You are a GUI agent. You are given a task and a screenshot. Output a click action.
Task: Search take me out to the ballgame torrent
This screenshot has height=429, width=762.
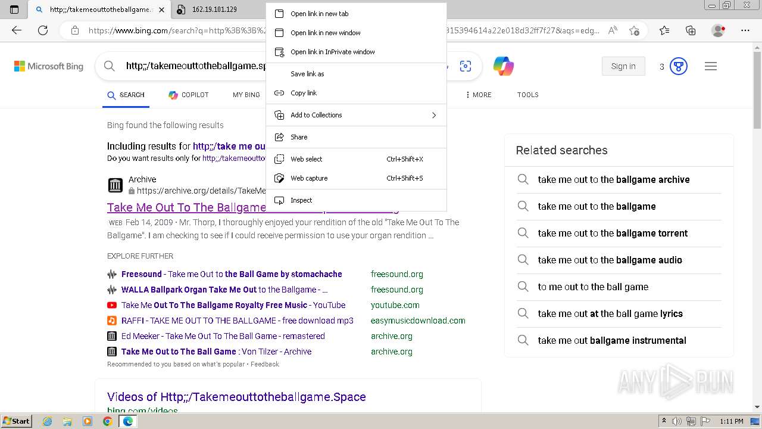pos(613,233)
